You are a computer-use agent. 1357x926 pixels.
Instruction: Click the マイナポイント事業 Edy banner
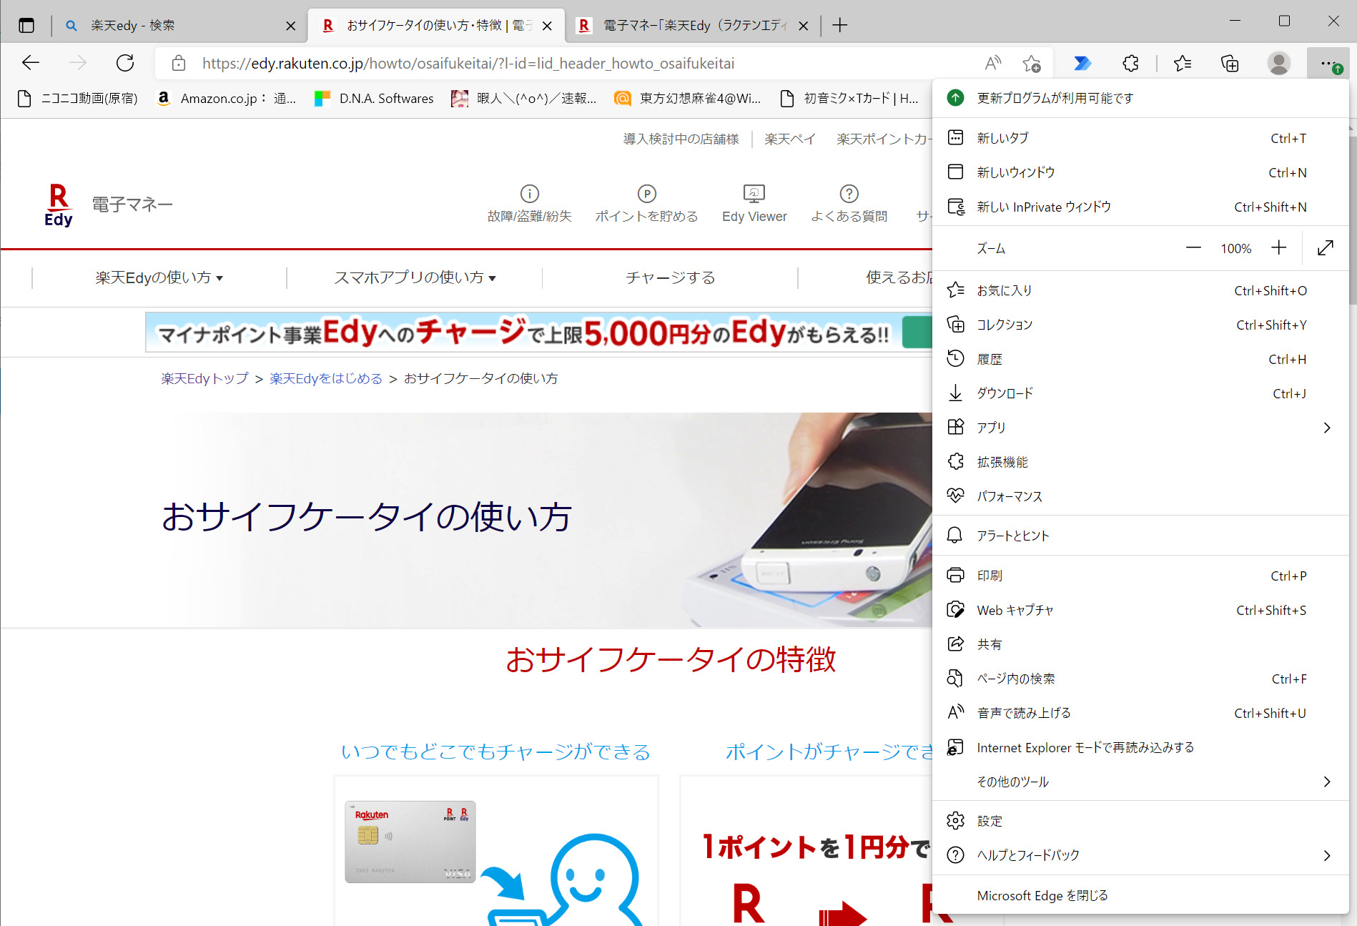tap(538, 333)
